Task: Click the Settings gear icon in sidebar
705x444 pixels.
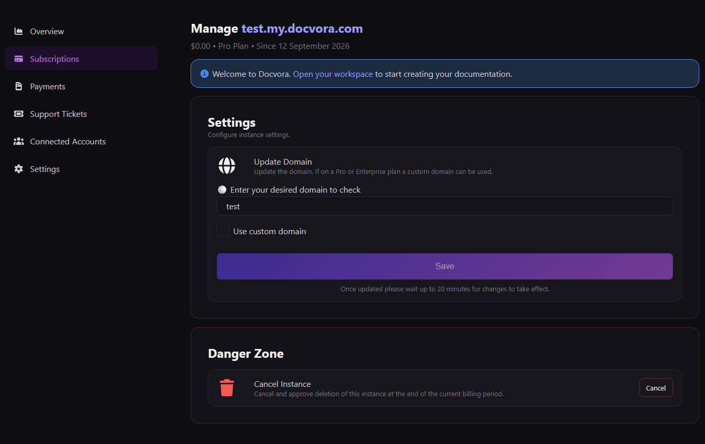Action: [19, 169]
